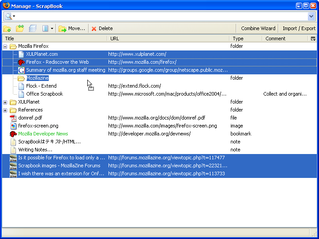Viewport: 319px width, 239px height.
Task: Sort by the Title column header
Action: (54, 39)
